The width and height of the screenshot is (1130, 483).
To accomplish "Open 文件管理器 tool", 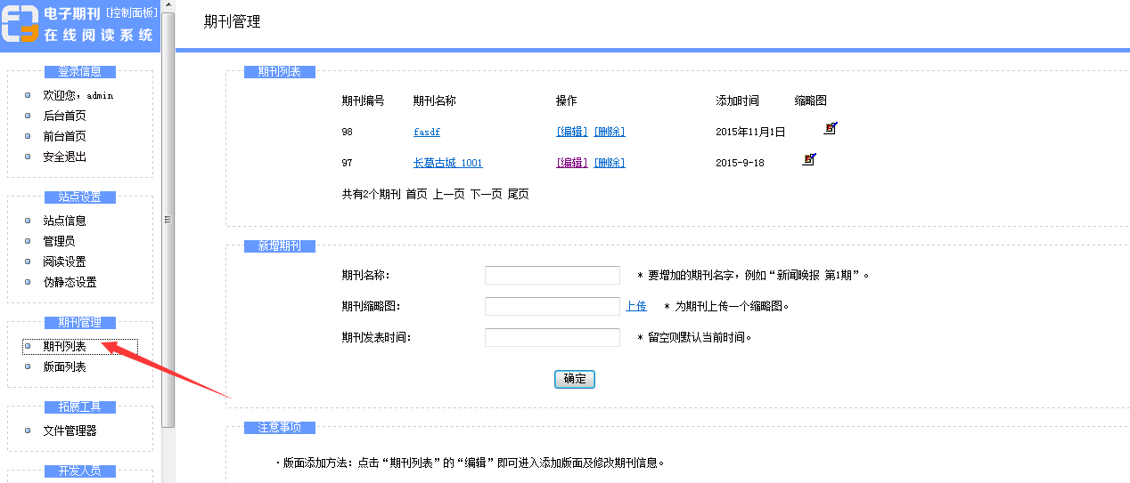I will pyautogui.click(x=70, y=431).
